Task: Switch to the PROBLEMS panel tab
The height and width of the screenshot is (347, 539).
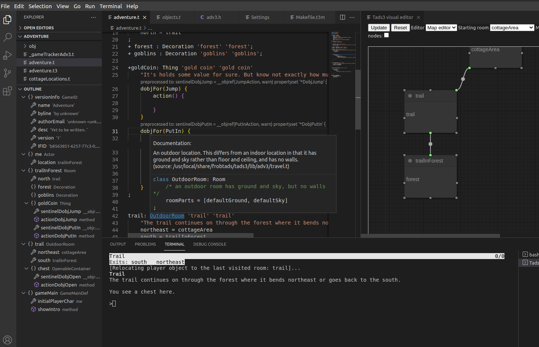Action: (145, 244)
